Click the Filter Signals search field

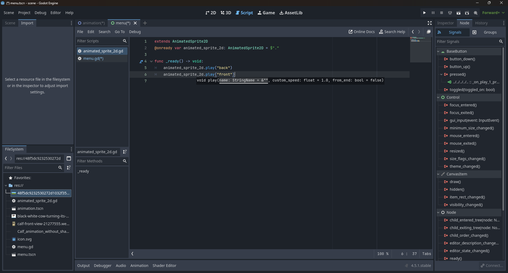point(467,42)
